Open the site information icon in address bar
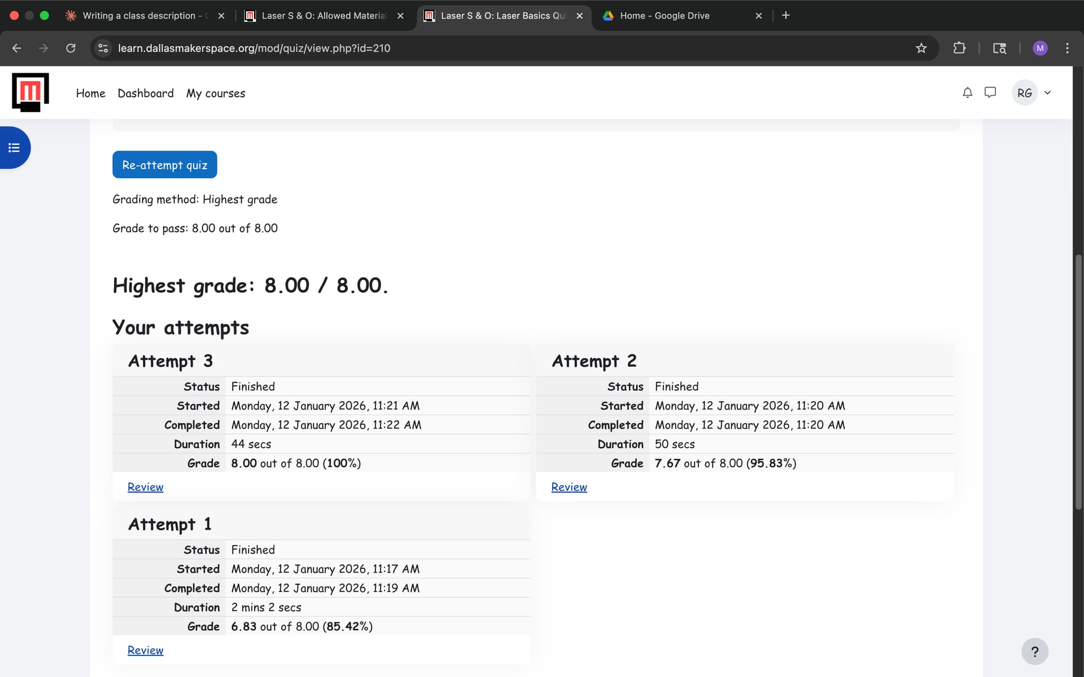The image size is (1084, 677). pos(103,48)
